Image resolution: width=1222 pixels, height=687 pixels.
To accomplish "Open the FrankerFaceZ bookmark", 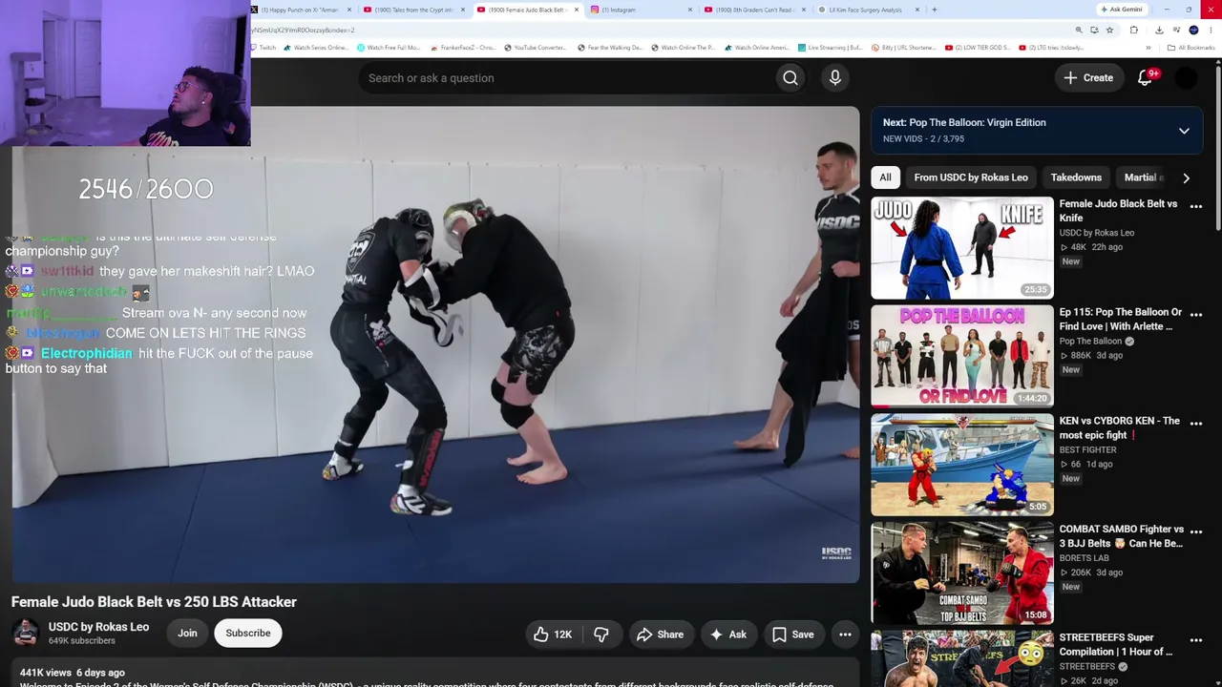I will [x=463, y=48].
